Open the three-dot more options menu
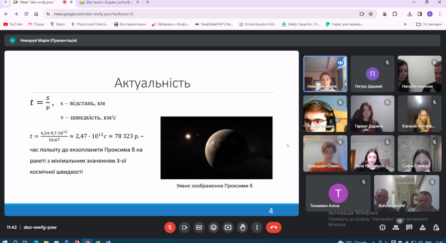This screenshot has height=243, width=446. click(x=257, y=227)
